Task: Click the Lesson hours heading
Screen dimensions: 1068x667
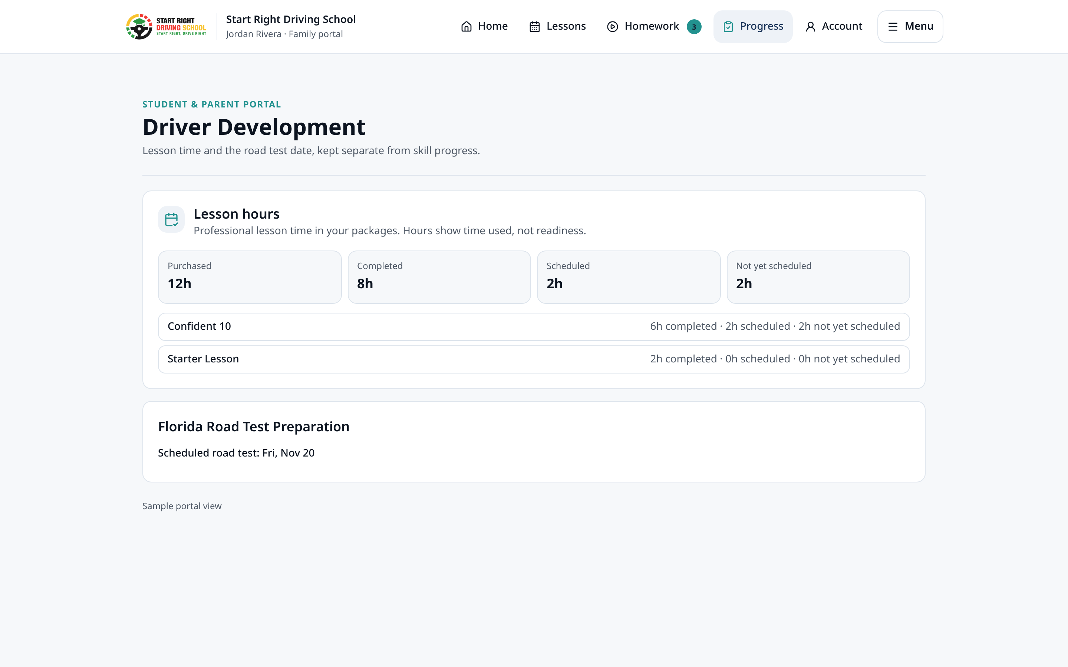Action: point(237,214)
